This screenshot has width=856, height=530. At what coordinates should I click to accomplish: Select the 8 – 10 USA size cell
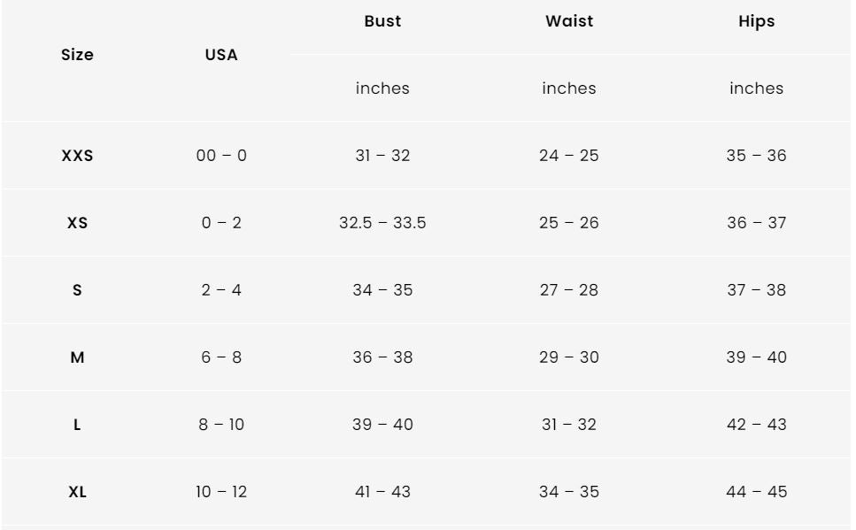(221, 425)
